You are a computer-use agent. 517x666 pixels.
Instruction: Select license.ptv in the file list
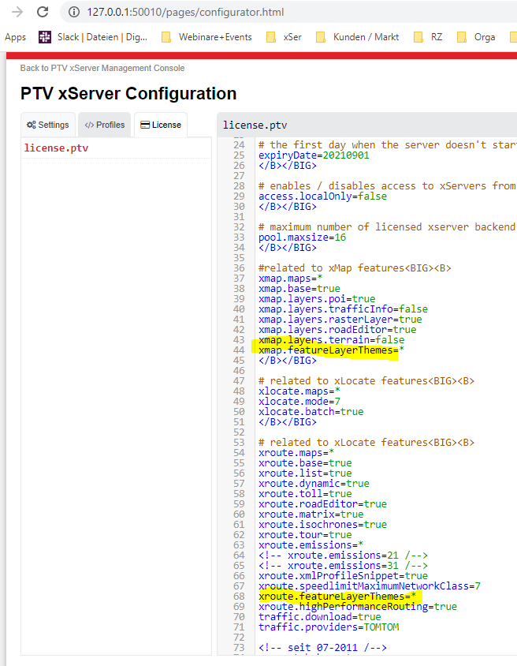56,148
